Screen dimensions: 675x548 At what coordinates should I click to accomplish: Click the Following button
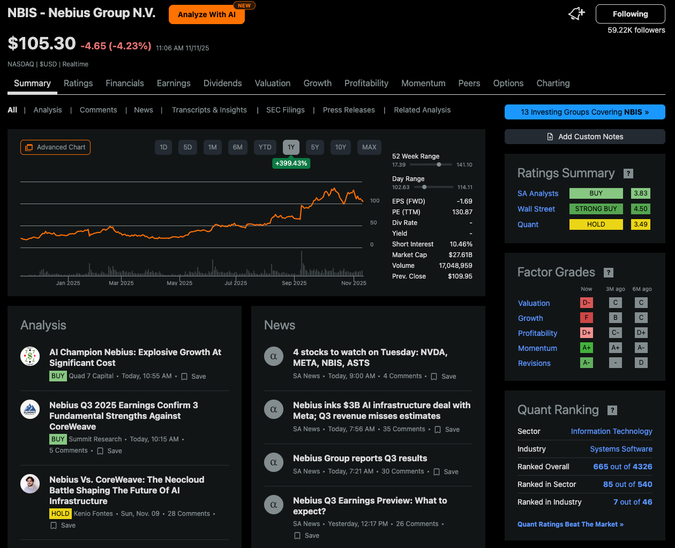pos(631,14)
